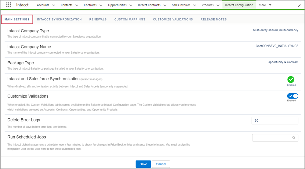Viewport: 305px width, 169px height.
Task: Click the 'Run Scheduled Jobs' heading
Action: point(27,137)
